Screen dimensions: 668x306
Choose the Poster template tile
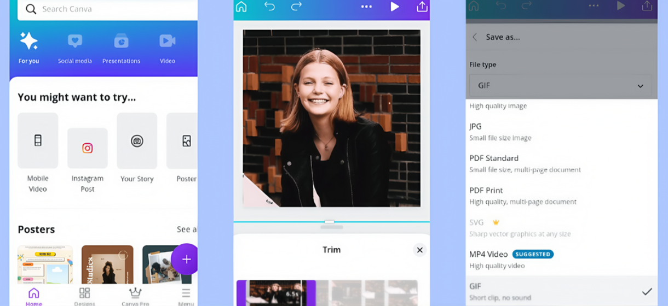tap(182, 140)
